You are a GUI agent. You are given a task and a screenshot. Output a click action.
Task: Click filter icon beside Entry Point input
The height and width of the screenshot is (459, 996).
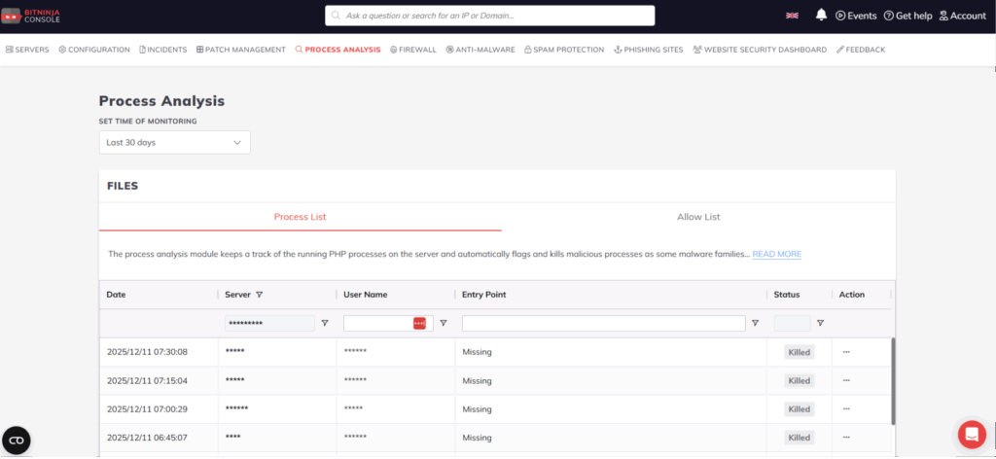(x=755, y=323)
